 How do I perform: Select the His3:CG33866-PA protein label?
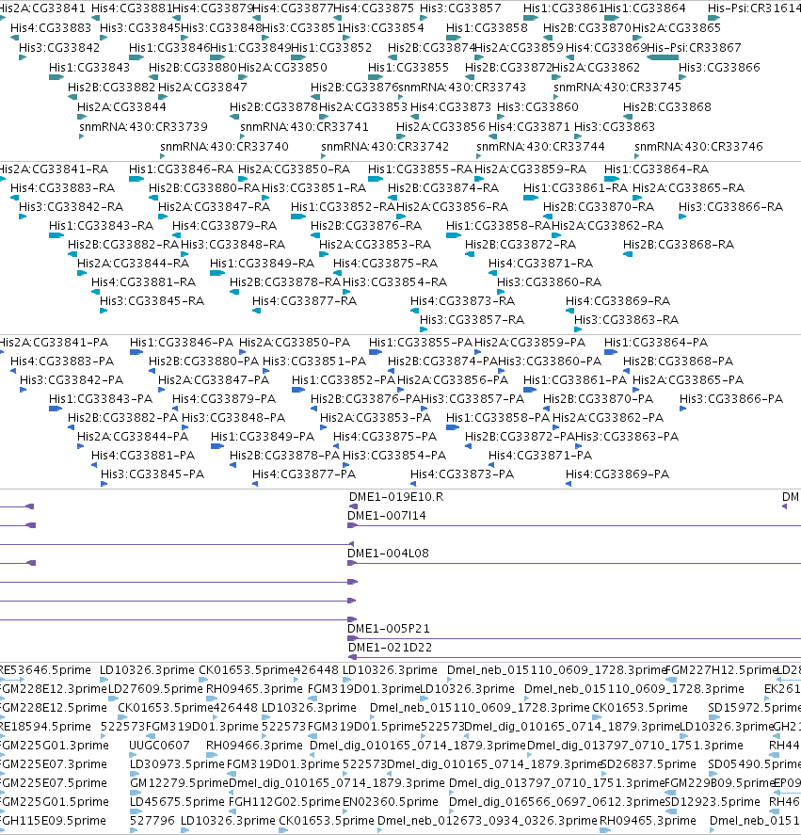(731, 399)
